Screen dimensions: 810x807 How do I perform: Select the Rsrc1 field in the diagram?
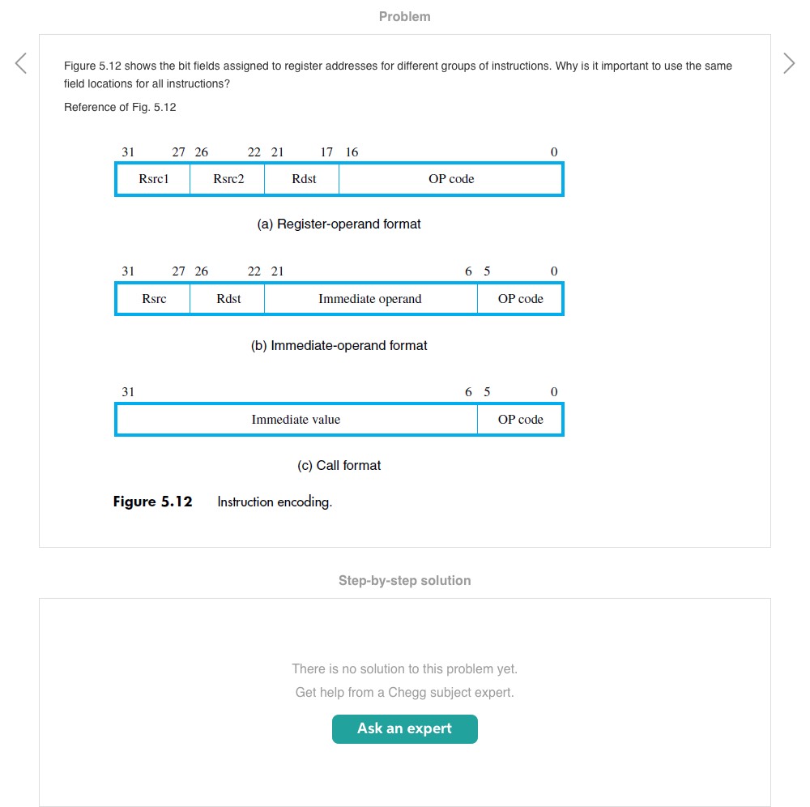coord(154,179)
